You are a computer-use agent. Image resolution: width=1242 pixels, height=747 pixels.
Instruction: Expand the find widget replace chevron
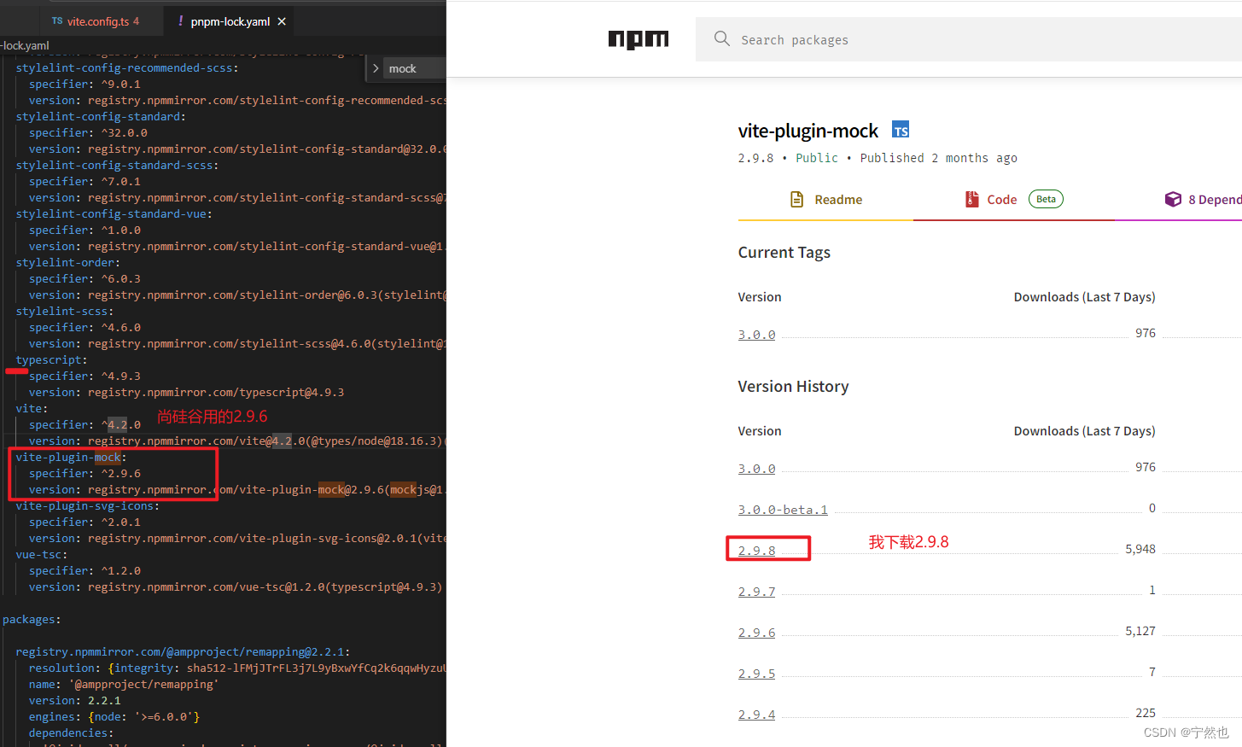tap(375, 68)
